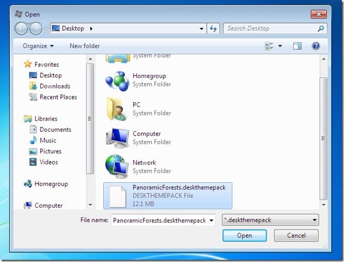Click the refresh button next to address bar
The width and height of the screenshot is (344, 262).
[213, 29]
